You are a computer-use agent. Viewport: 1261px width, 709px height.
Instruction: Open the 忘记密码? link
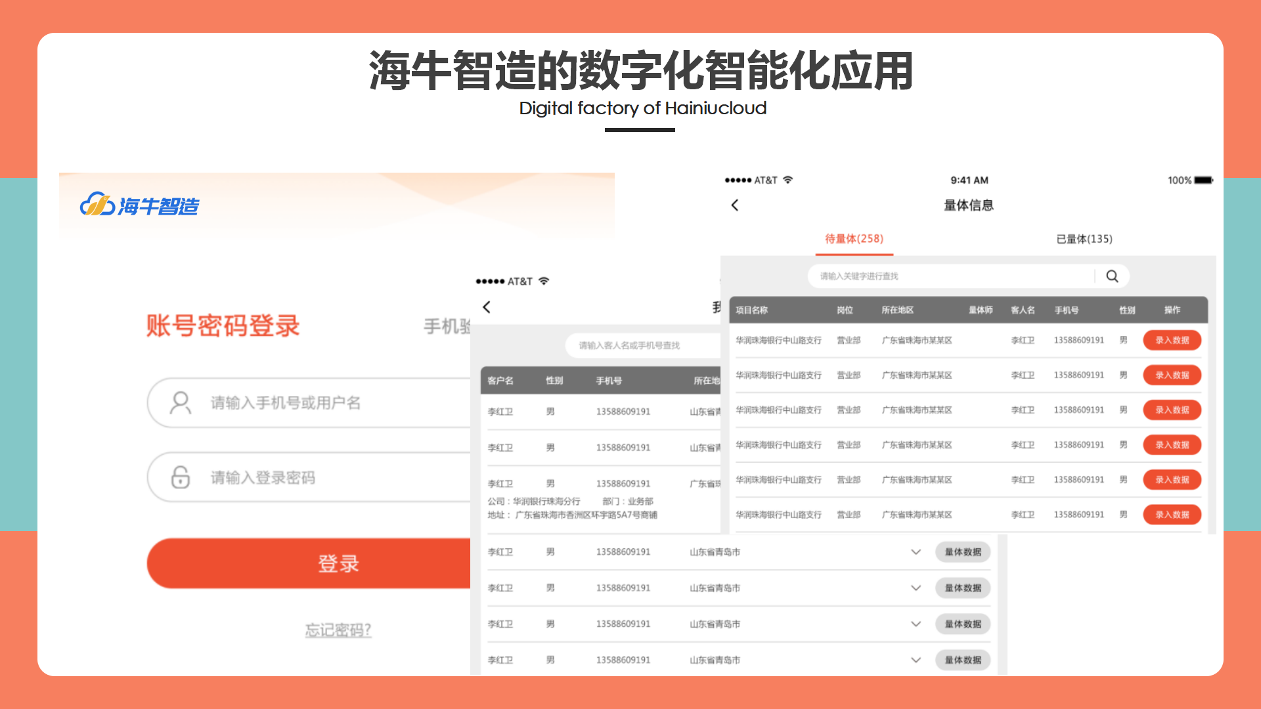tap(338, 630)
